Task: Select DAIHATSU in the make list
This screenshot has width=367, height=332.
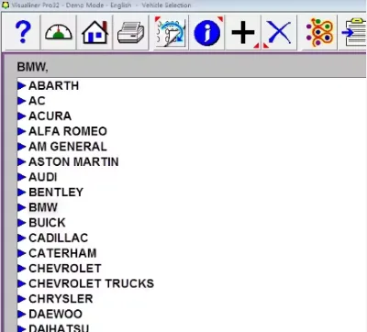Action: (x=59, y=328)
